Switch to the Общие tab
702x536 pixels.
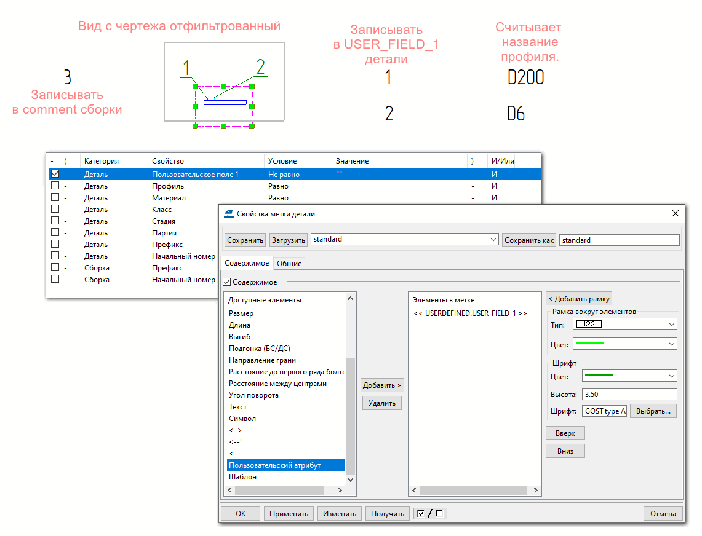point(289,264)
